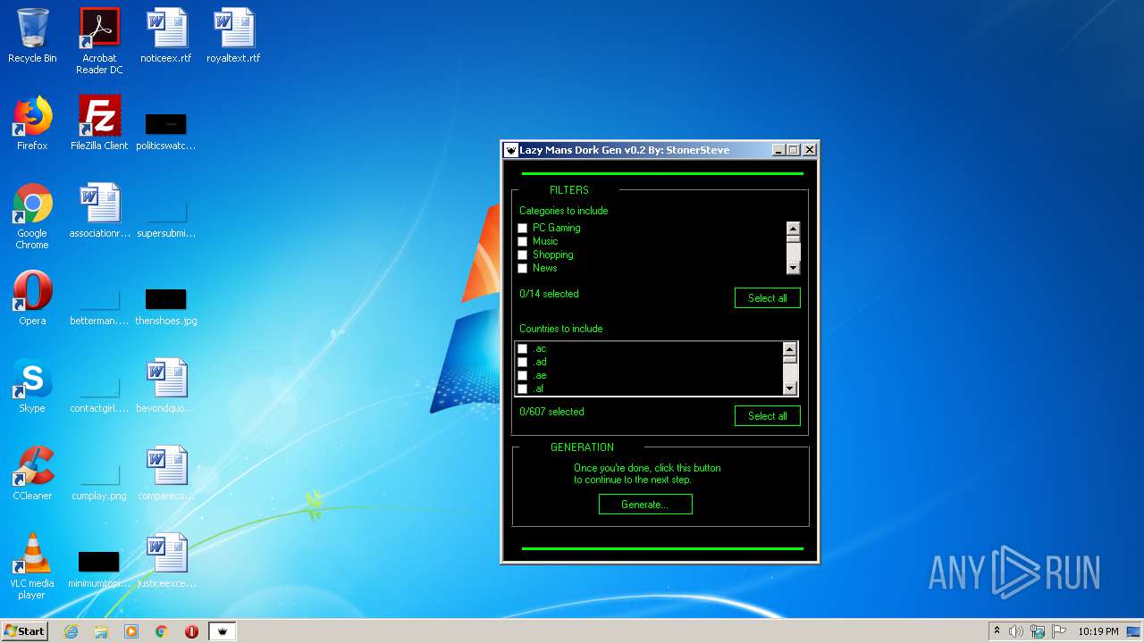The height and width of the screenshot is (643, 1144).
Task: Click the Show desktop button
Action: 1133,631
